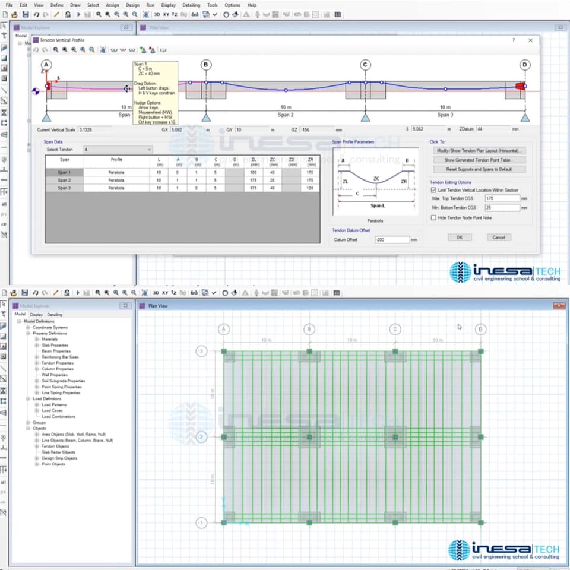Open the Show Tables icon in the lower window's toolbar

point(337,293)
